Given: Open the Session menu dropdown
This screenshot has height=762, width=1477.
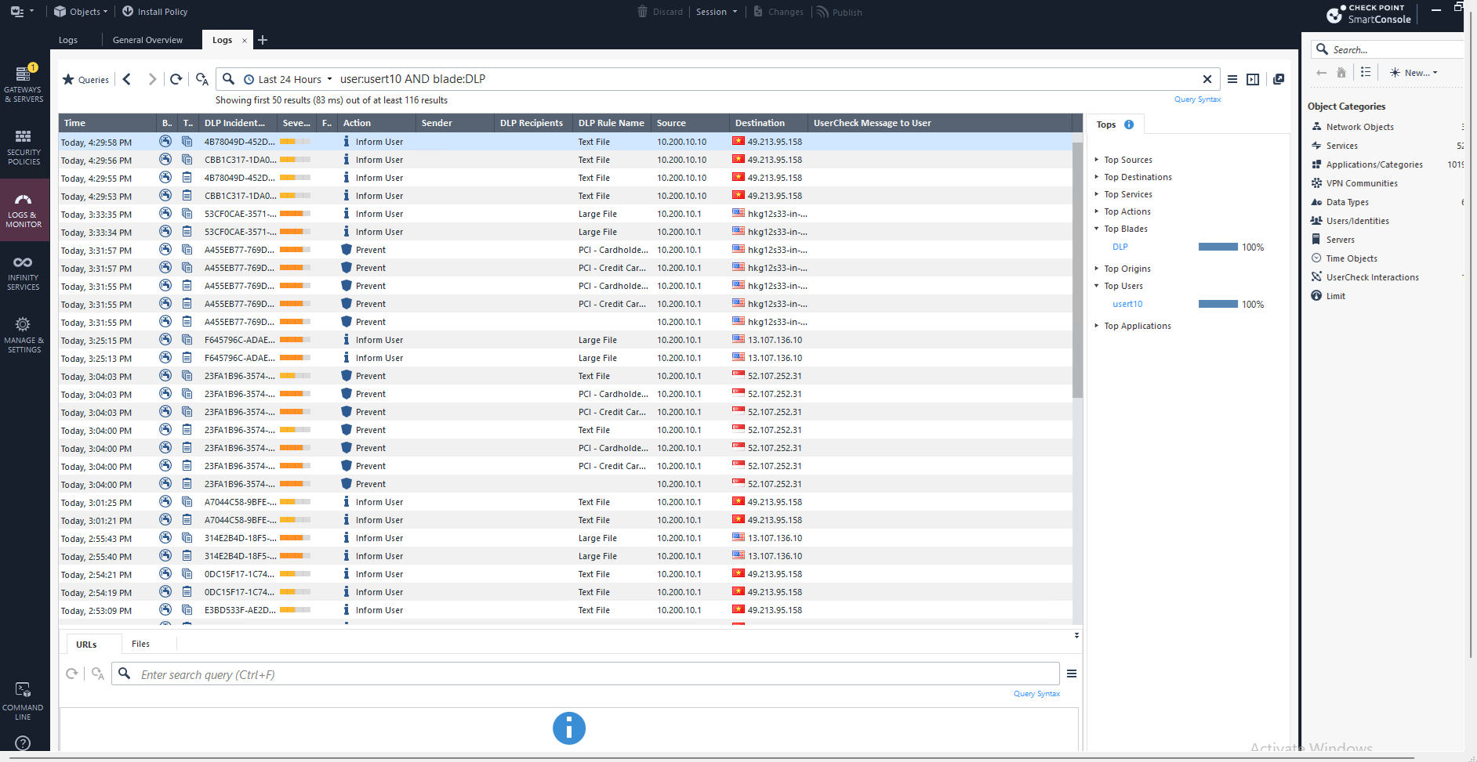Looking at the screenshot, I should coord(715,12).
